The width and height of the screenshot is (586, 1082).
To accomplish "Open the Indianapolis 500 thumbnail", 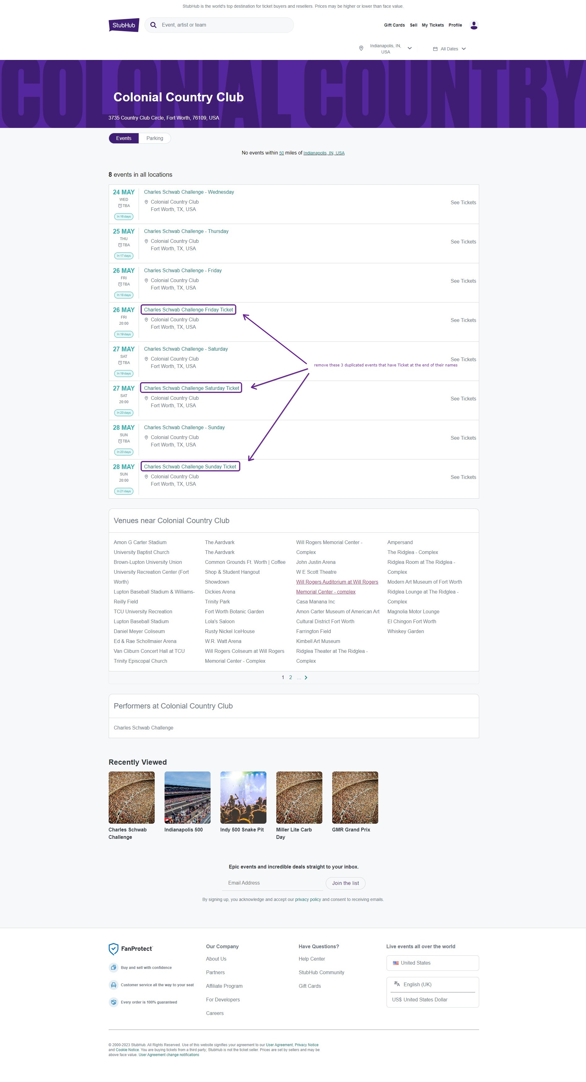I will [187, 797].
